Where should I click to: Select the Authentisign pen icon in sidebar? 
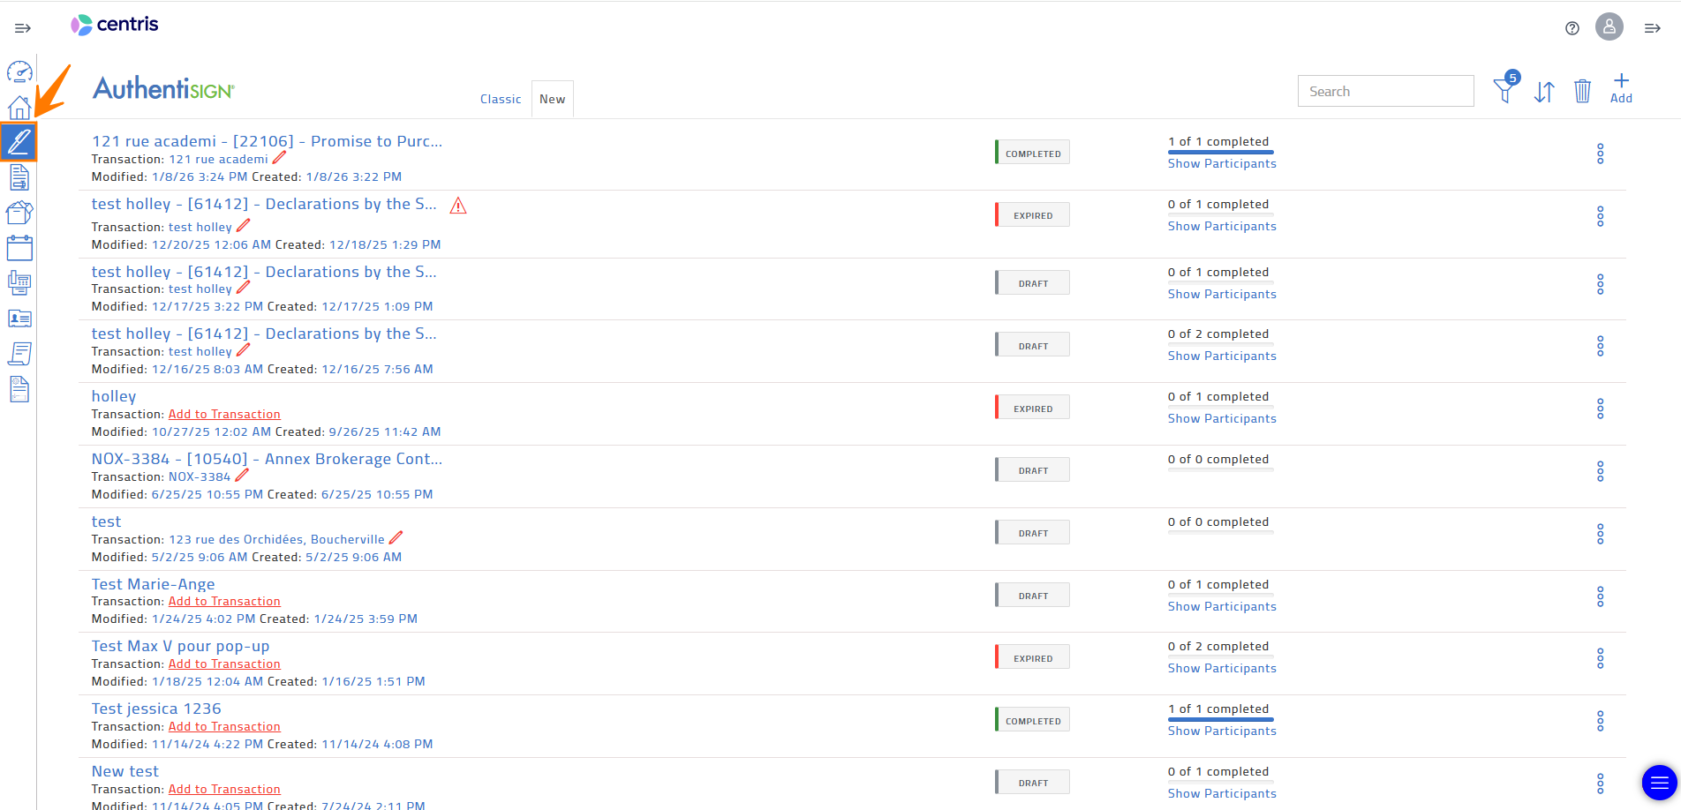tap(19, 141)
